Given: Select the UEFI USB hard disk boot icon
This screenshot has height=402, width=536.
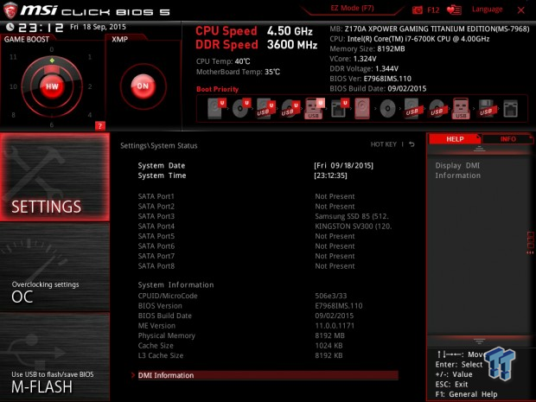Looking at the screenshot, I should (x=265, y=109).
